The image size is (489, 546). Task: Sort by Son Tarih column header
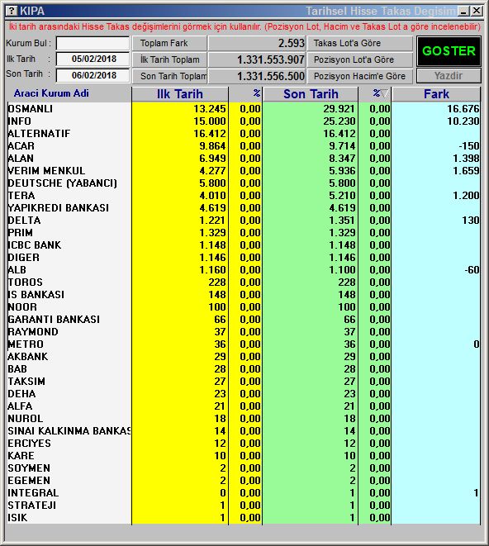pos(311,94)
